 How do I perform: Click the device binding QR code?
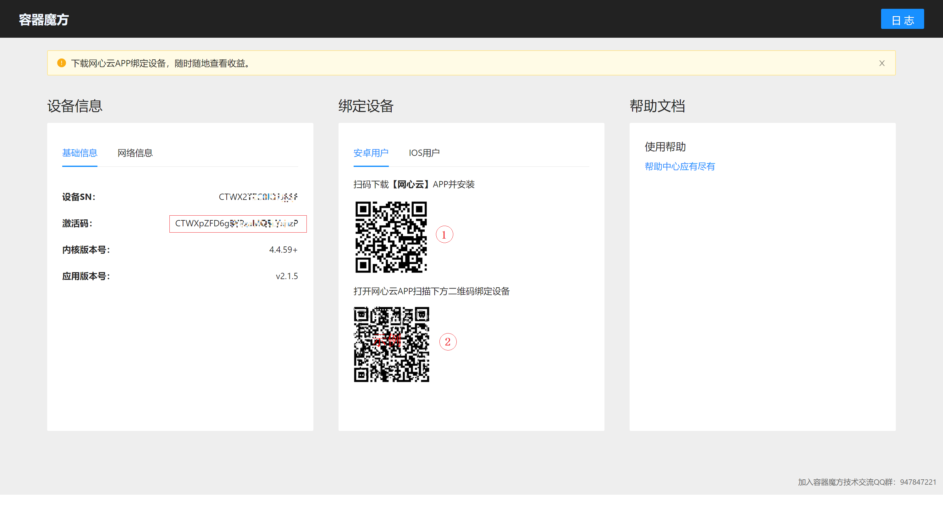pyautogui.click(x=391, y=344)
